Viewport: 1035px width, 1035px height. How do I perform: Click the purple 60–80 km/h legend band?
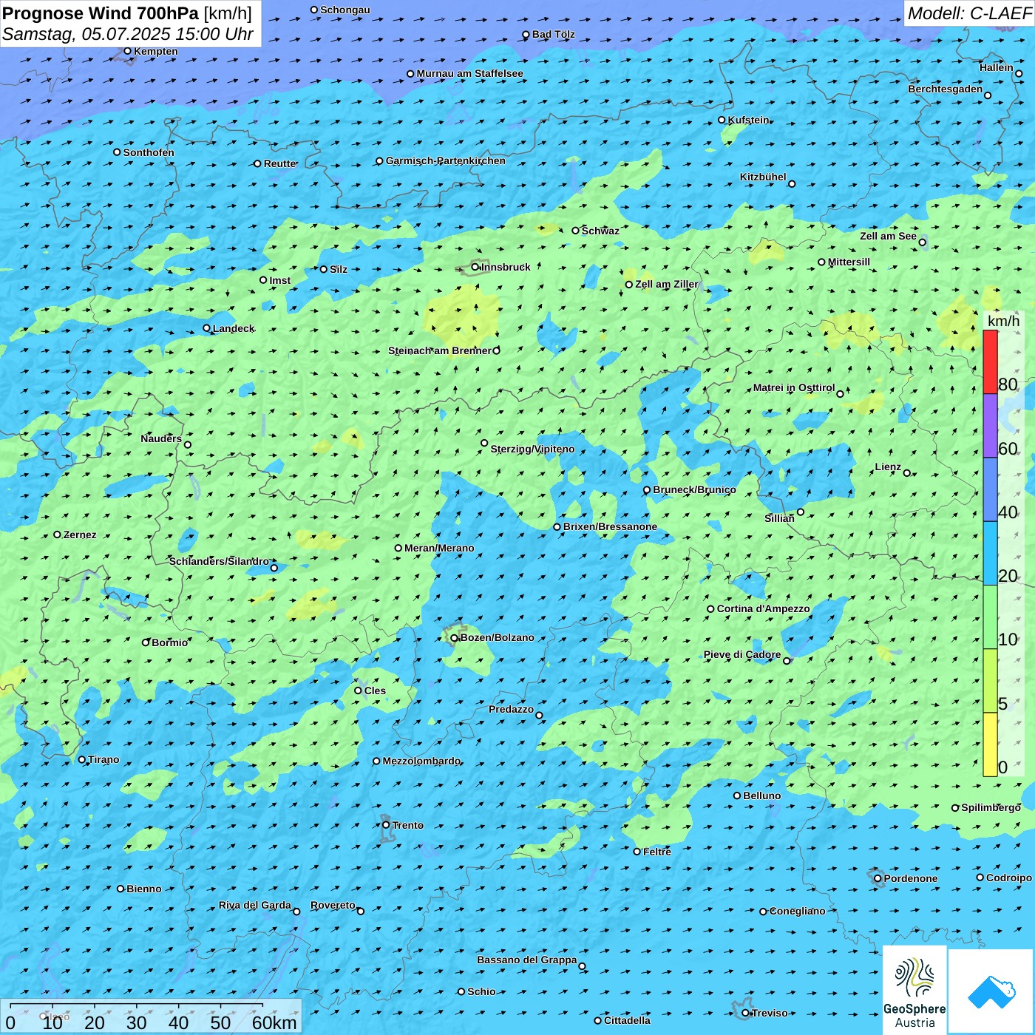click(990, 425)
